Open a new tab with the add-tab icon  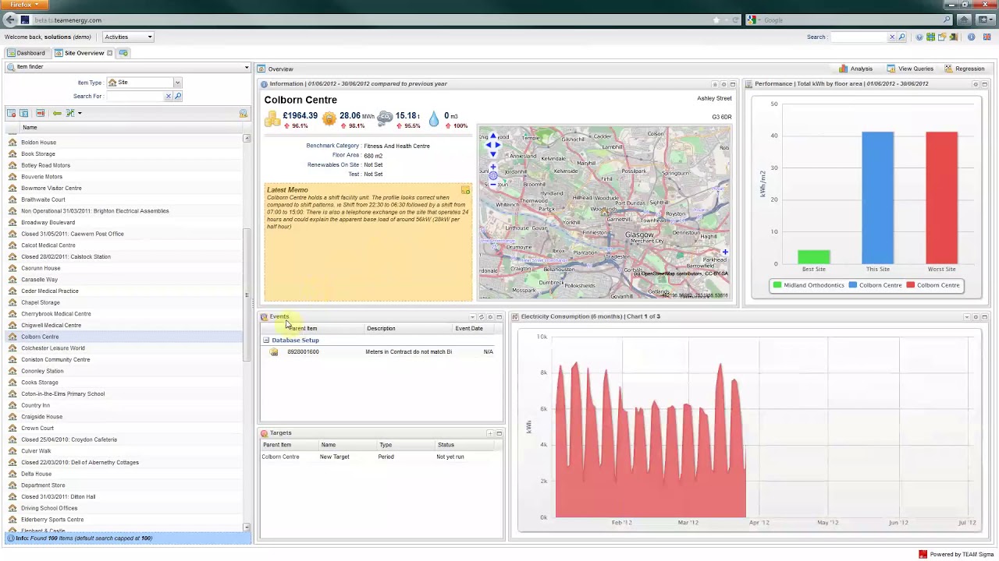pos(123,53)
